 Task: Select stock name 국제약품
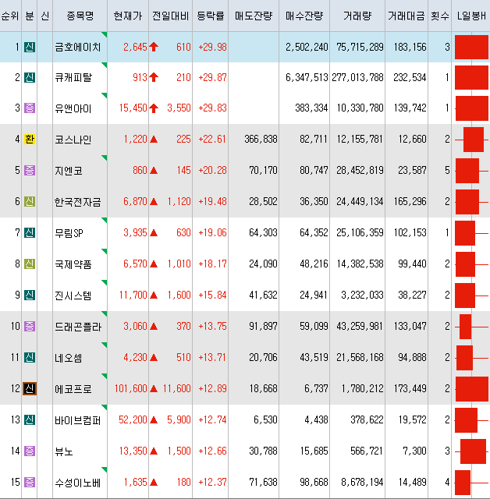coord(73,264)
